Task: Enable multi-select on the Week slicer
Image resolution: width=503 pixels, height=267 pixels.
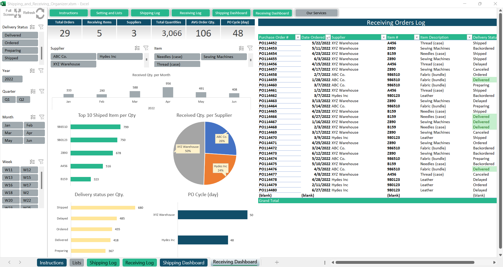Action: click(x=32, y=162)
